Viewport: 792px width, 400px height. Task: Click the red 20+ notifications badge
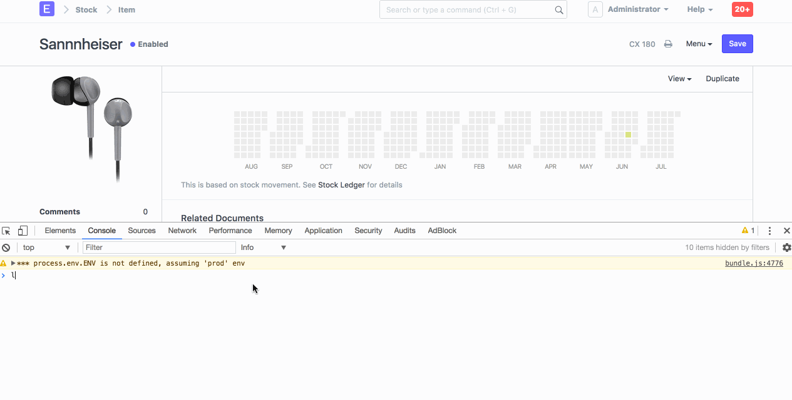pyautogui.click(x=743, y=9)
